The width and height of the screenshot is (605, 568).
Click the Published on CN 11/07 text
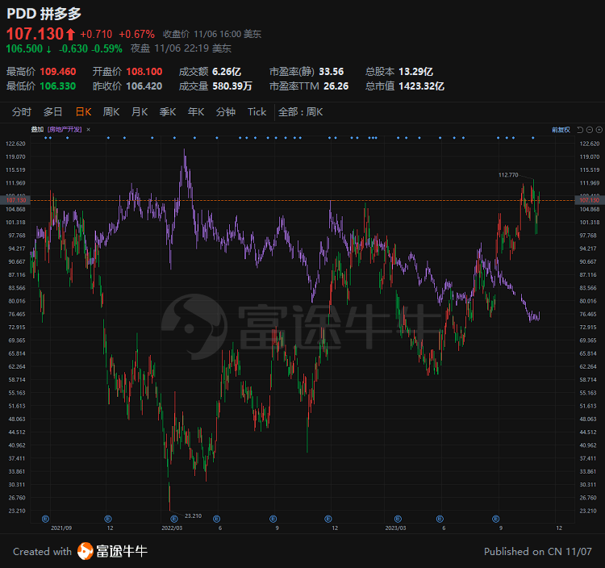[538, 551]
